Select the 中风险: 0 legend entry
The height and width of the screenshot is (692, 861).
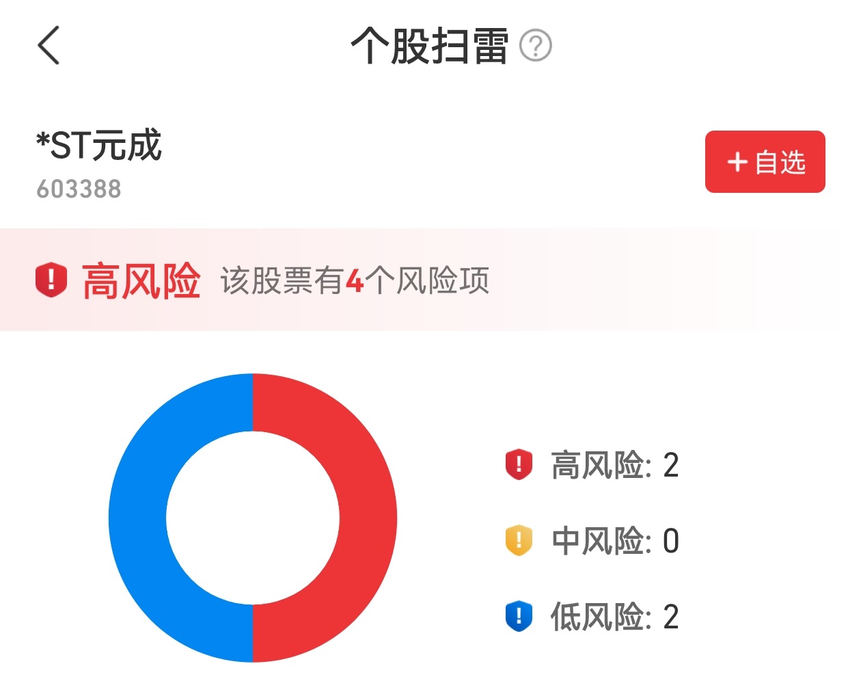click(x=614, y=541)
